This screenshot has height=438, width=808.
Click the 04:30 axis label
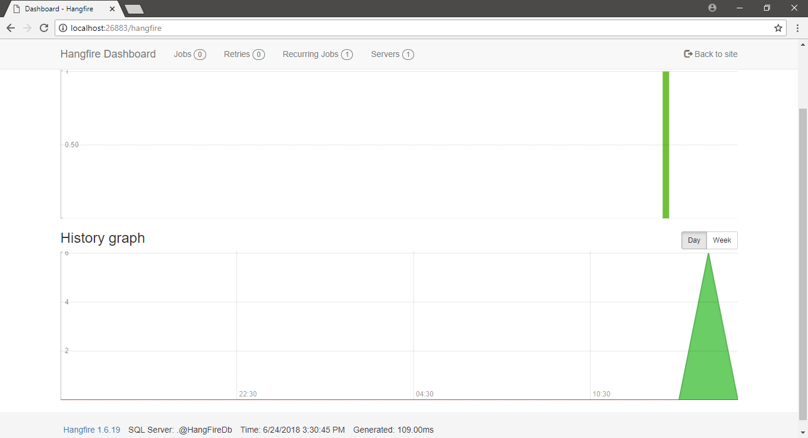(x=425, y=394)
